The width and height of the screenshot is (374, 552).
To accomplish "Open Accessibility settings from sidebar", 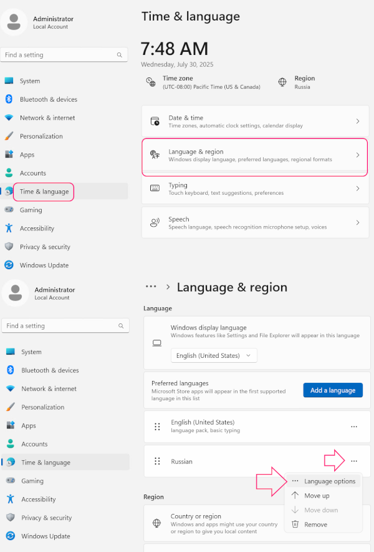I will tap(37, 228).
